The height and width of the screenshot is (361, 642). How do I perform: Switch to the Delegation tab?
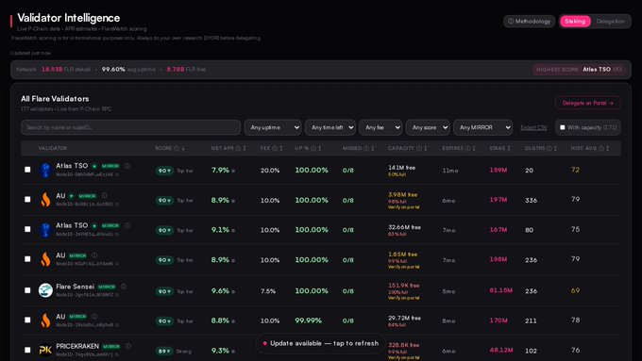(x=611, y=22)
